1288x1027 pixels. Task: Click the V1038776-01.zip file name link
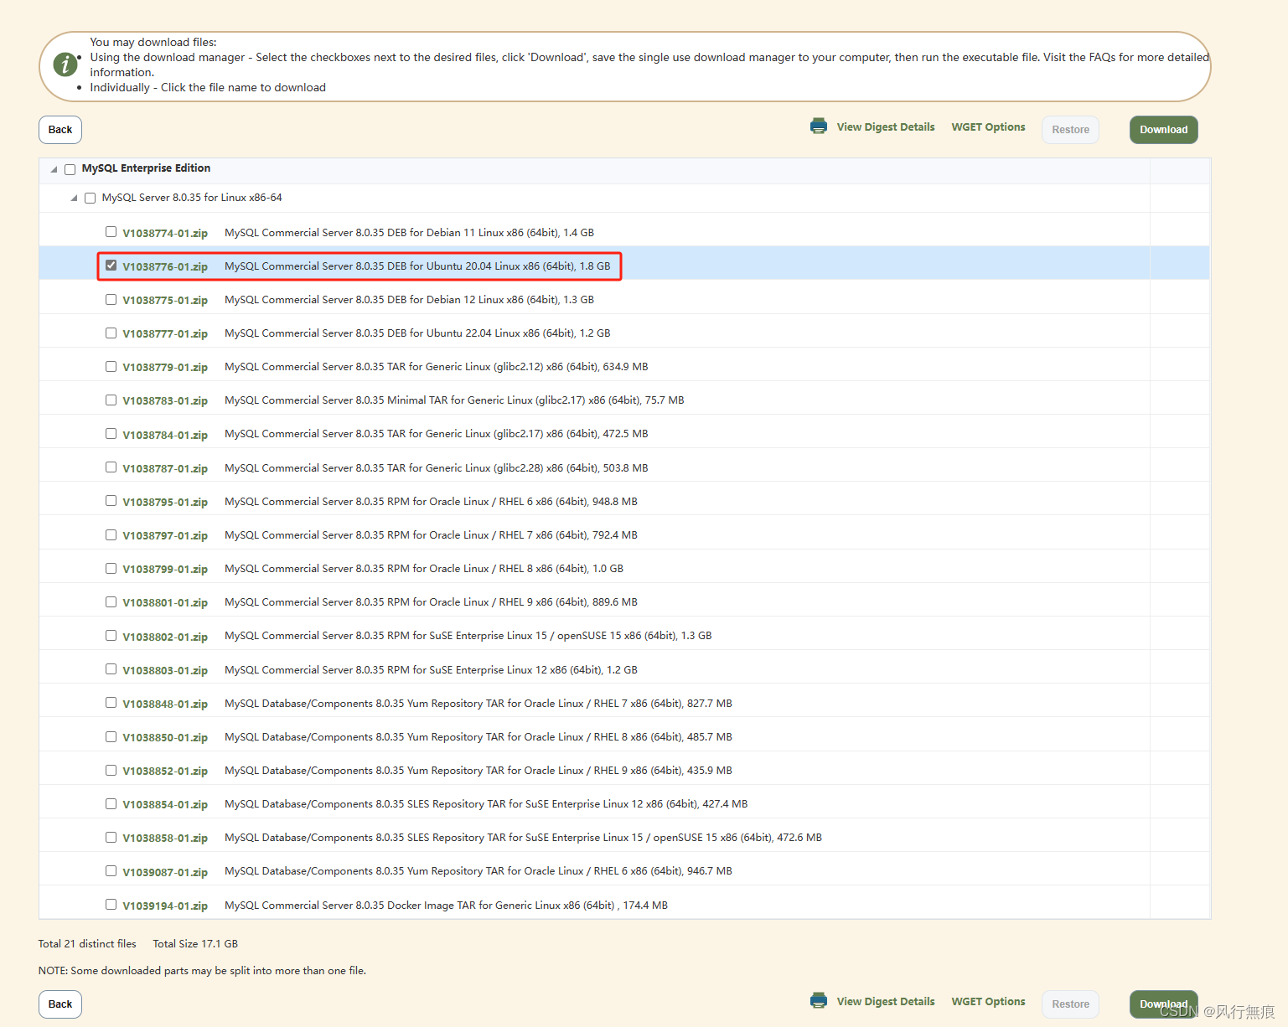point(165,267)
